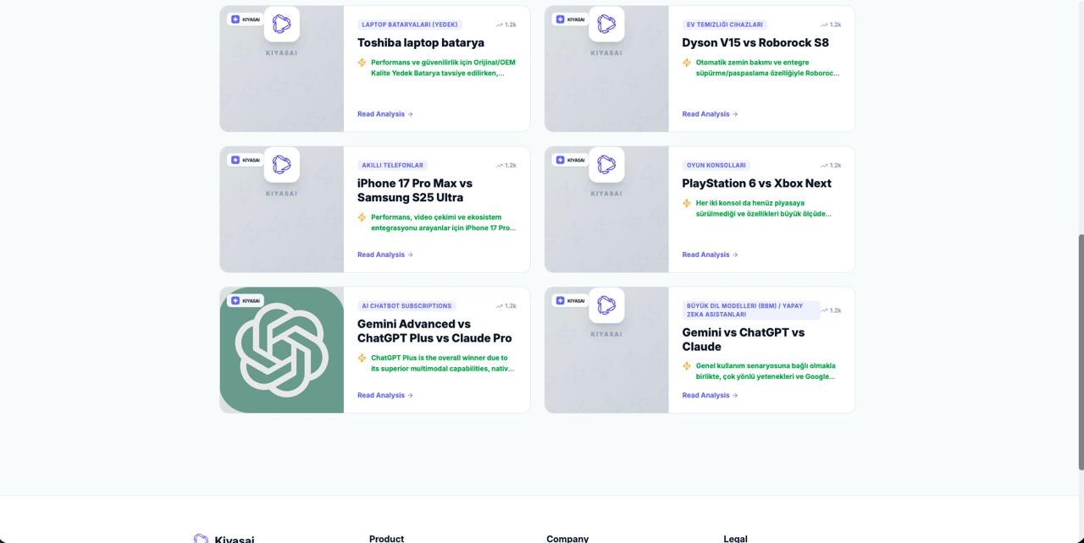Click the summary 'Genel kullanım senaryosuna bağlı'
The height and width of the screenshot is (543, 1084).
click(x=766, y=371)
